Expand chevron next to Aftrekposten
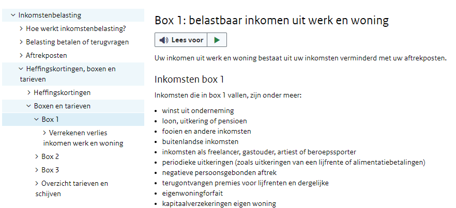The image size is (456, 208). click(x=21, y=55)
